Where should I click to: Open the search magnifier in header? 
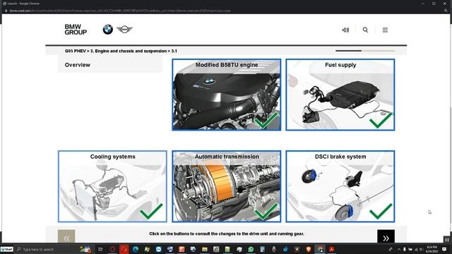[365, 30]
